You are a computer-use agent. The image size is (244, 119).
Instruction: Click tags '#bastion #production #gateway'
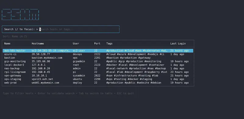point(128,58)
